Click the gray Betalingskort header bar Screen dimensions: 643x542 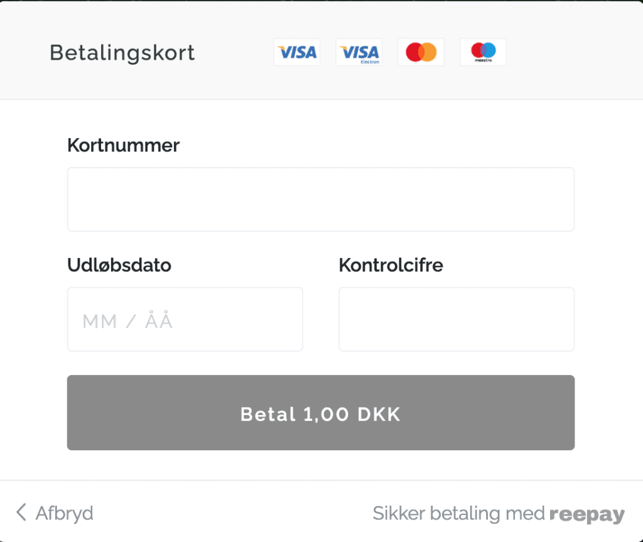coord(321,50)
